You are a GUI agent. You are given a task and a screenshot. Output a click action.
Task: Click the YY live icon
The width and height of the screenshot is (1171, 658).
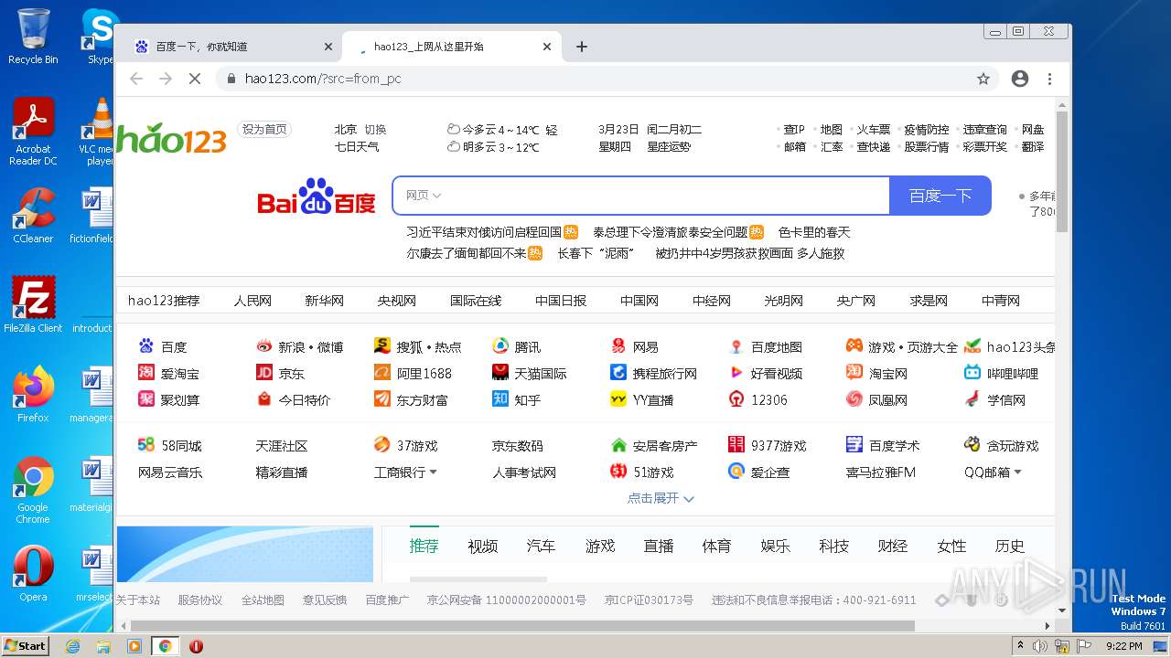click(618, 399)
